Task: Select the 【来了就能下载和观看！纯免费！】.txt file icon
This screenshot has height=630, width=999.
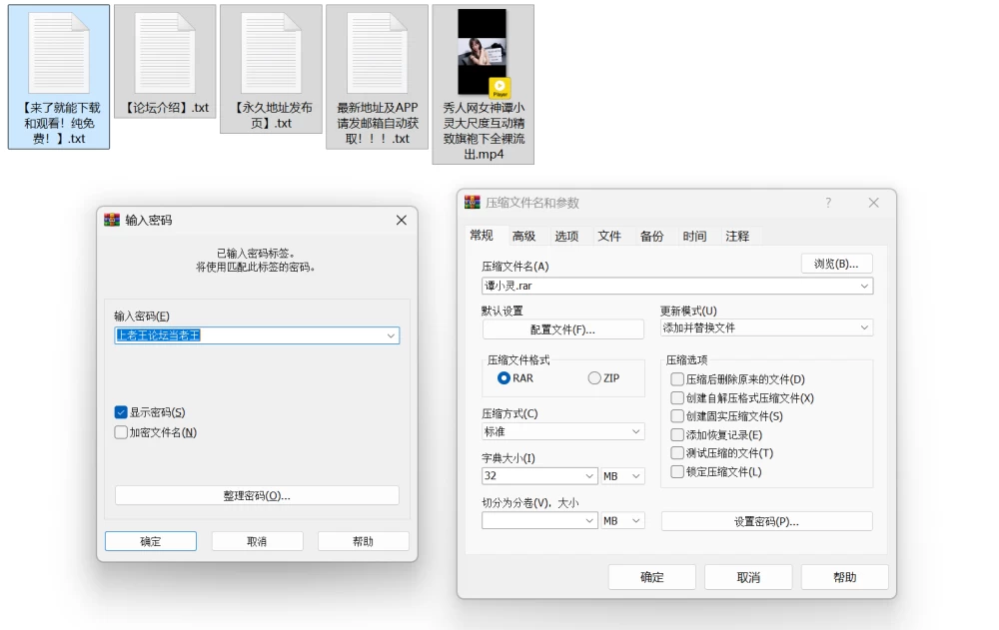Action: point(59,54)
